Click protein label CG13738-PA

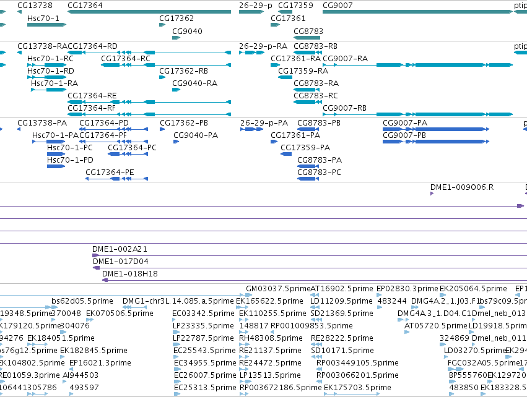[42, 123]
